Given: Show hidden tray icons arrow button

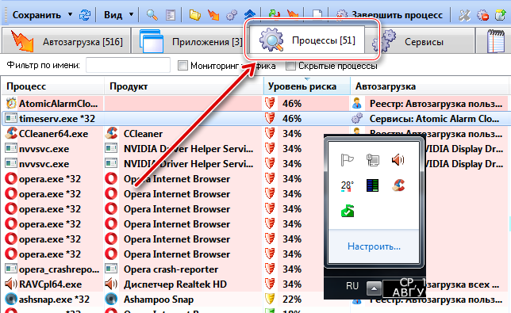Looking at the screenshot, I should pos(374,288).
